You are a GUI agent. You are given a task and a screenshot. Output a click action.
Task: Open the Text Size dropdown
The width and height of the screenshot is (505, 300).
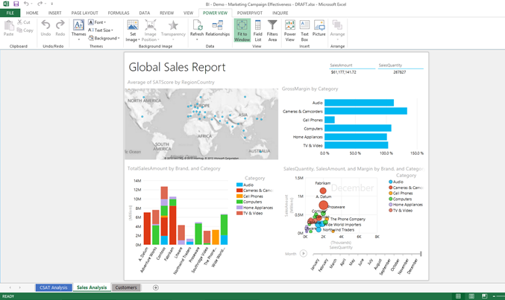(101, 31)
